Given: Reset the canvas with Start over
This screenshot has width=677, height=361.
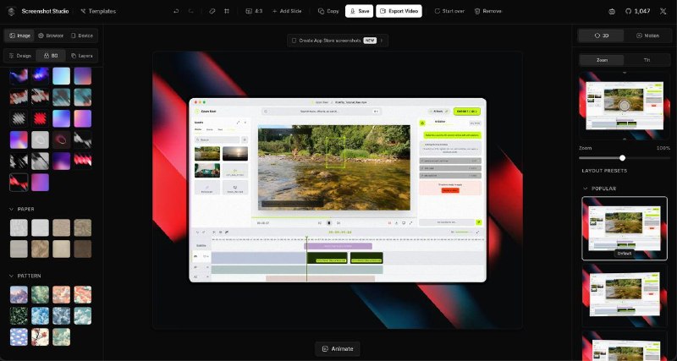Looking at the screenshot, I should point(449,11).
